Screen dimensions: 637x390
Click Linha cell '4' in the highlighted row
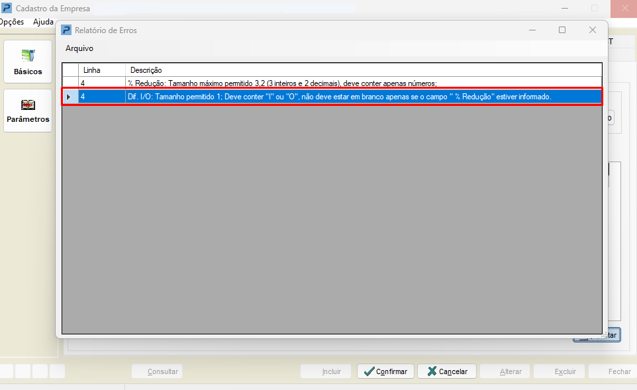click(101, 97)
